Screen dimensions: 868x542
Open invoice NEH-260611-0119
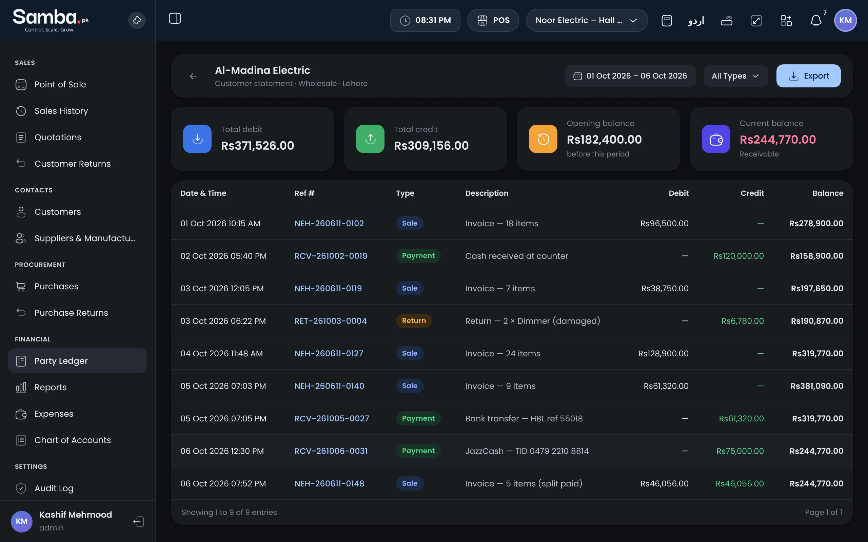pos(328,289)
